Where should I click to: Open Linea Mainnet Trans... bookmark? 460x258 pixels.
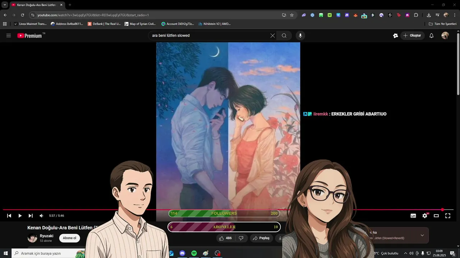point(30,24)
